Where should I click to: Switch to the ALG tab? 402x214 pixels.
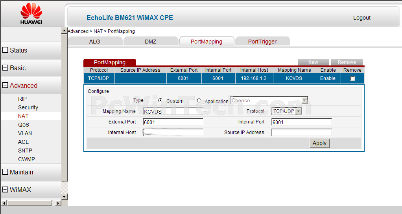click(95, 42)
